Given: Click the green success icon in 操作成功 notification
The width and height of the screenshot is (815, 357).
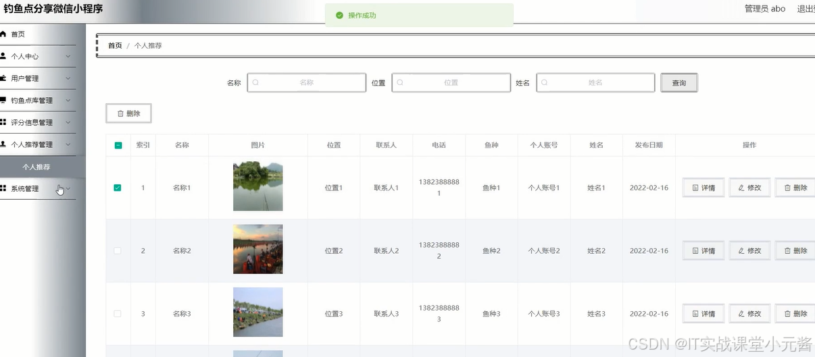Looking at the screenshot, I should click(x=339, y=15).
